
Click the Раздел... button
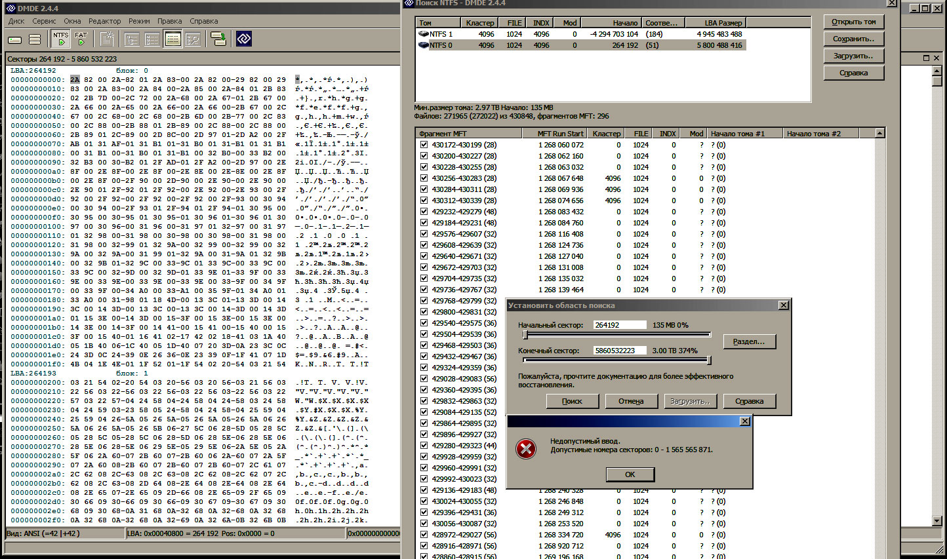click(749, 341)
